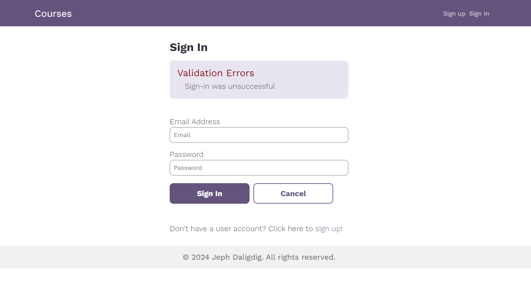Follow the 'Click here to sign up!' link
Screen dimensions: 531x297
[305, 229]
